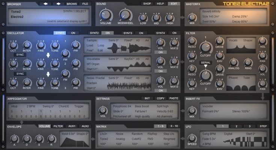Image resolution: width=276 pixels, height=150 pixels.
Task: Click the first filter CUTOFF knob
Action: point(205,47)
